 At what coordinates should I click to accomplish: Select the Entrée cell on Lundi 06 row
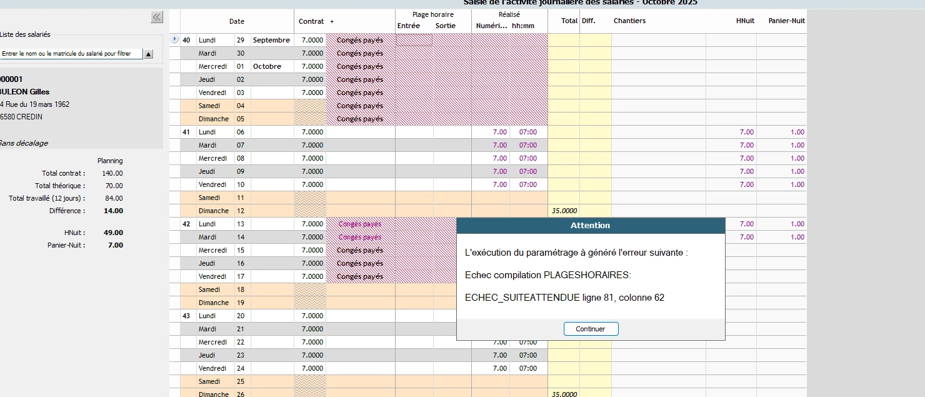click(414, 132)
